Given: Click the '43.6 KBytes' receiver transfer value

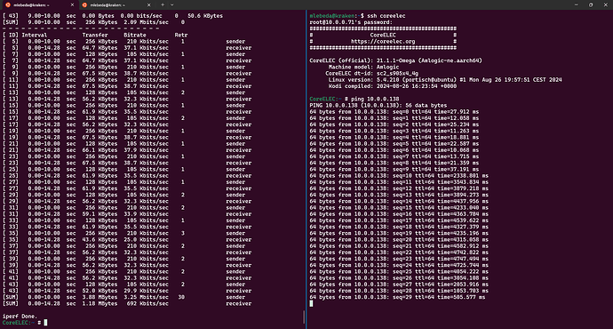Looking at the screenshot, I should pyautogui.click(x=100, y=240).
